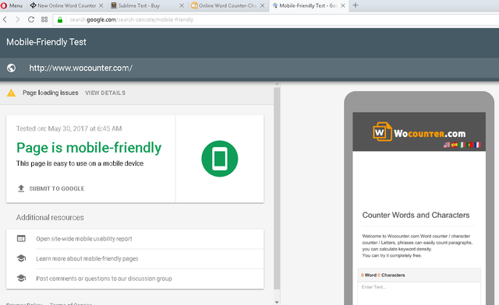Viewport: 499px width, 305px height.
Task: Click the Enter Text box in the preview
Action: click(419, 293)
